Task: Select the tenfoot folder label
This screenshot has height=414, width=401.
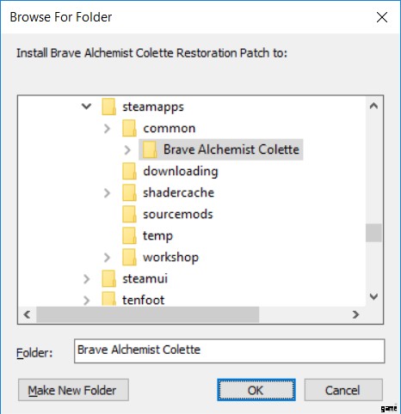Action: click(144, 300)
